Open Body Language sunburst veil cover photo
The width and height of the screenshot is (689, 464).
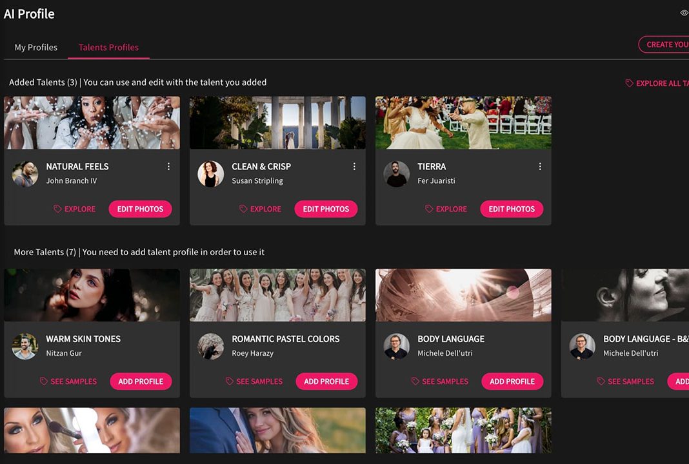464,295
